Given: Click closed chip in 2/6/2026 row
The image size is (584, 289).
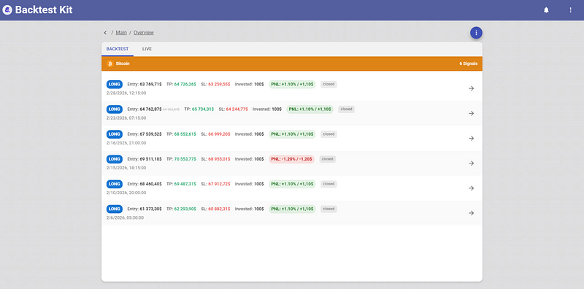Looking at the screenshot, I should (328, 209).
